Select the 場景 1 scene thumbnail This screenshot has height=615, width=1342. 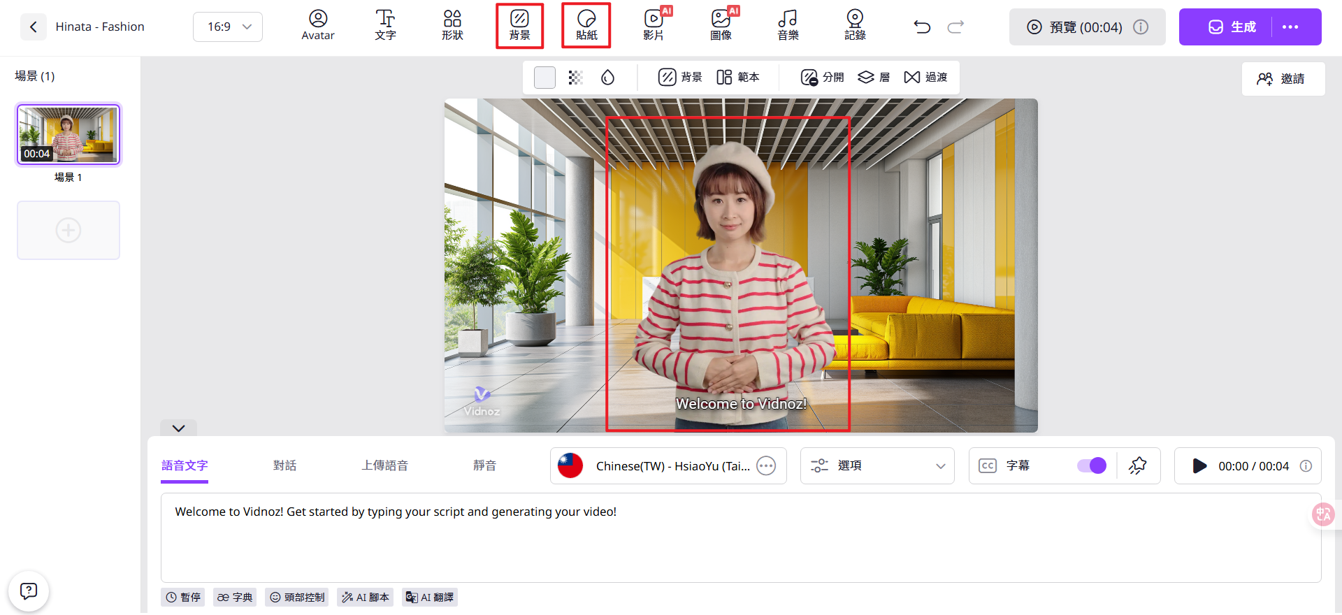(x=68, y=134)
